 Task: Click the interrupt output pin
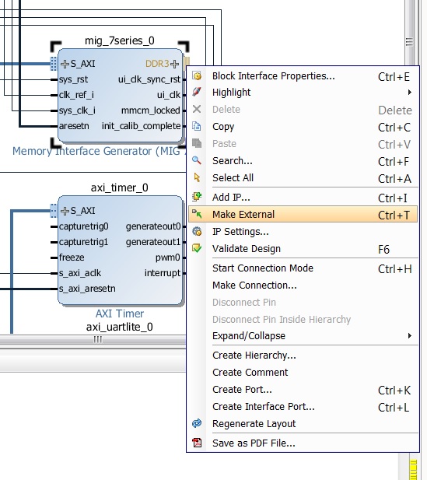(x=163, y=273)
